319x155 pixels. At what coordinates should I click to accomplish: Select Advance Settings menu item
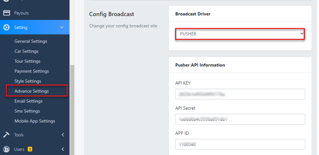(x=32, y=91)
